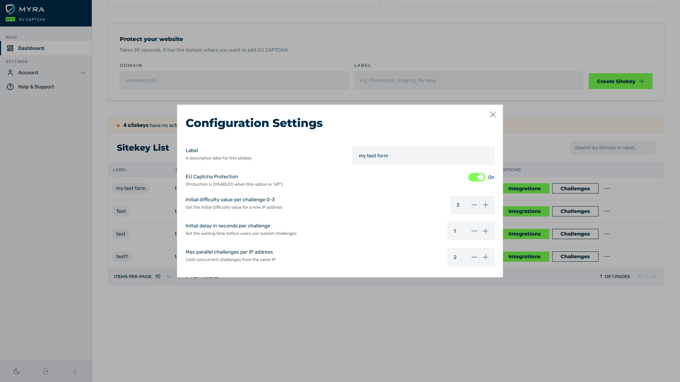Toggle dark mode moon icon
The width and height of the screenshot is (680, 382).
(x=17, y=371)
